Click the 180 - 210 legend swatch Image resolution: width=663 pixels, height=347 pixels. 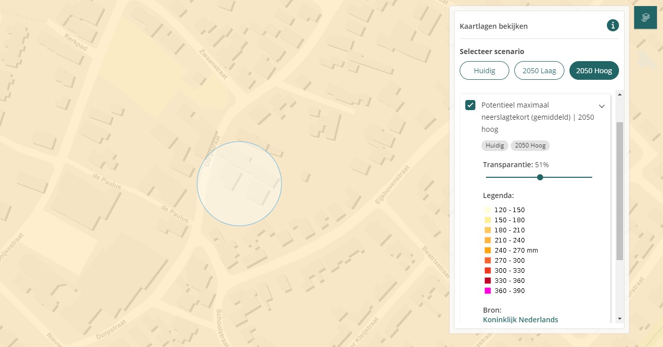[x=488, y=230]
